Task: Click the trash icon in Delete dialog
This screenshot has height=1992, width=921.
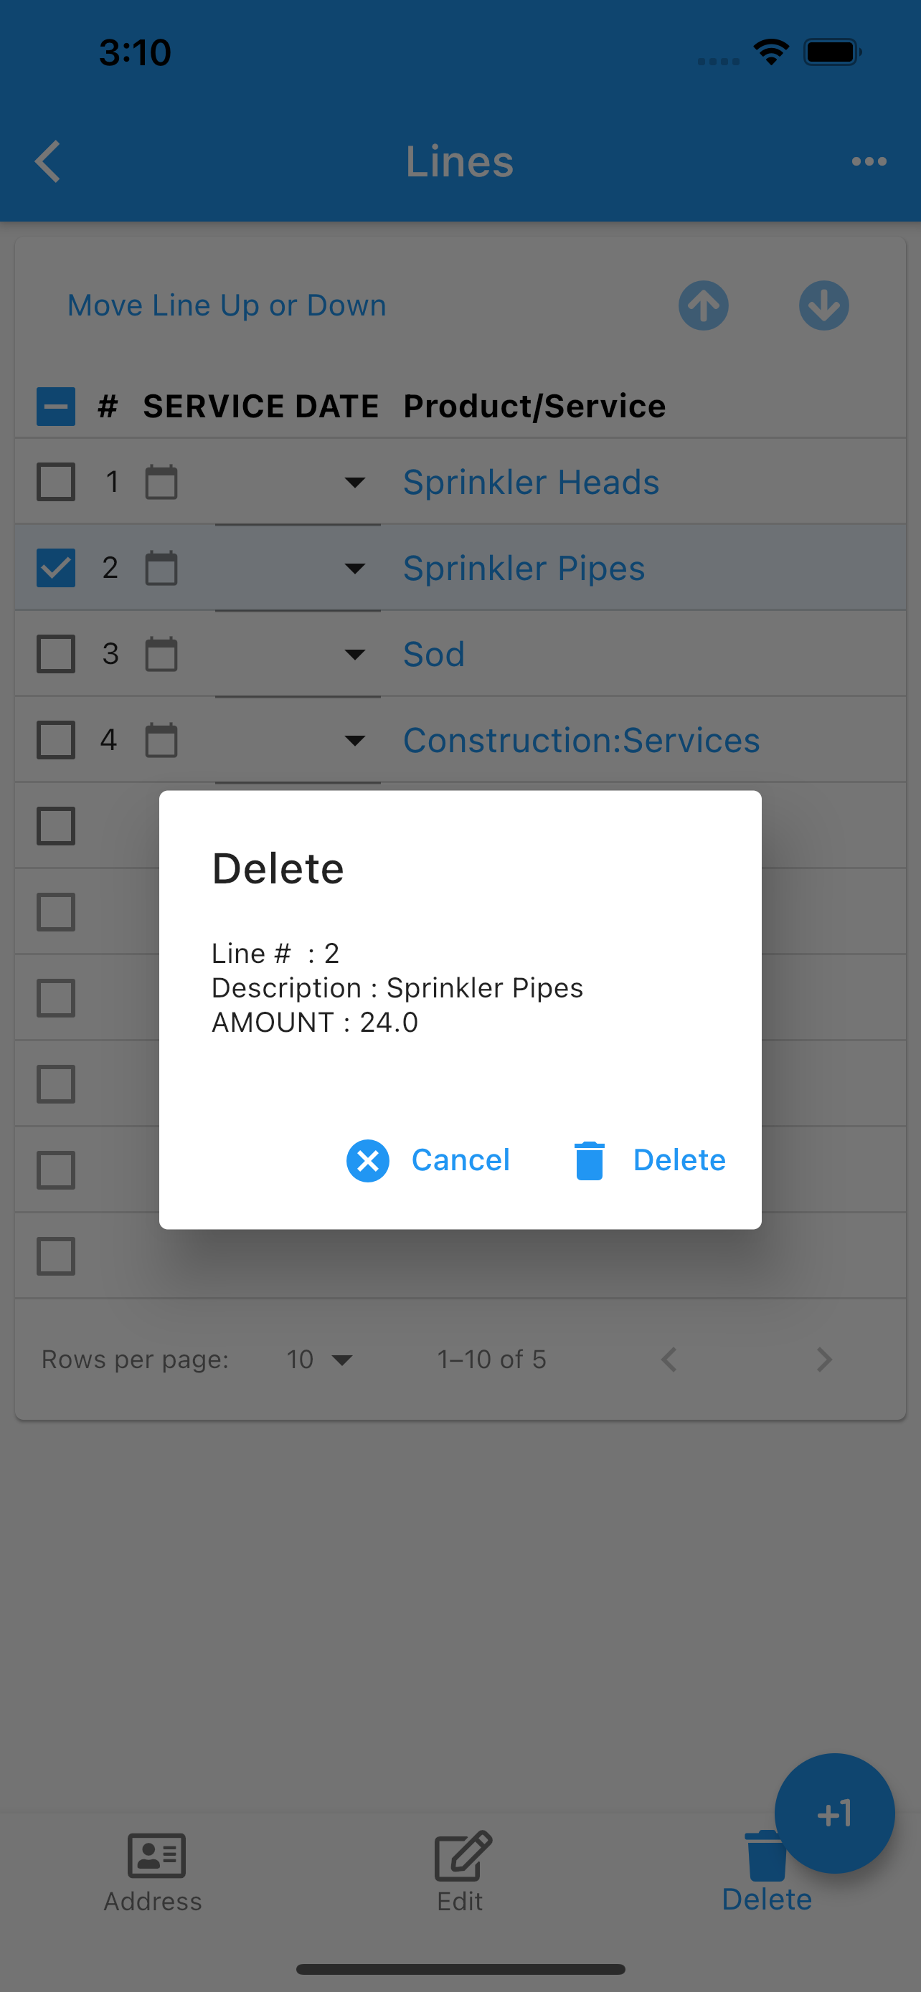Action: pyautogui.click(x=590, y=1160)
